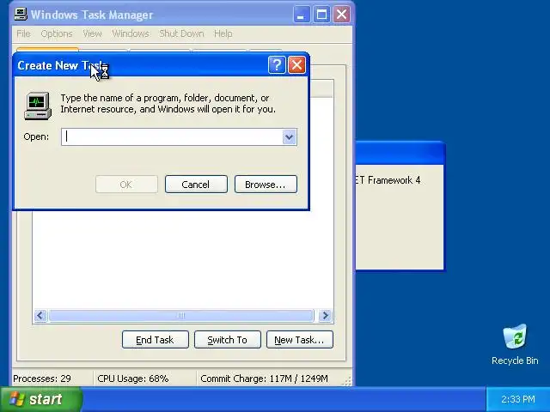The width and height of the screenshot is (550, 412).
Task: Open the Help menu in Task Manager
Action: click(x=223, y=33)
